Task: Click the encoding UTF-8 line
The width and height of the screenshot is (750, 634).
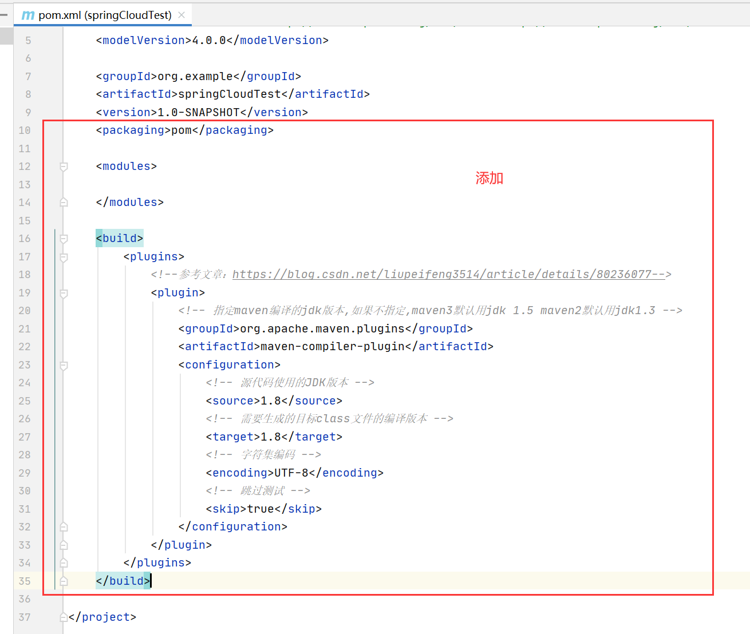Action: [295, 473]
